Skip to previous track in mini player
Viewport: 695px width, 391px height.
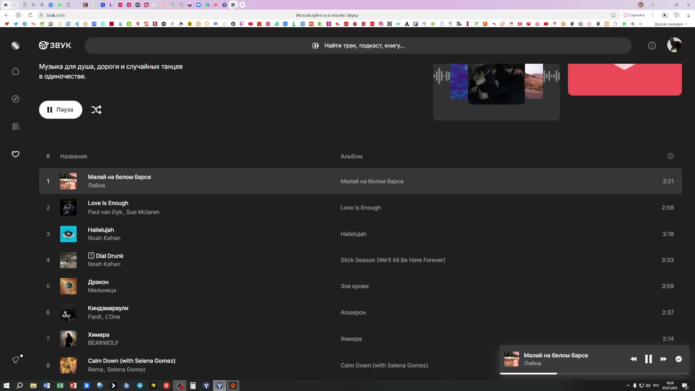click(633, 359)
